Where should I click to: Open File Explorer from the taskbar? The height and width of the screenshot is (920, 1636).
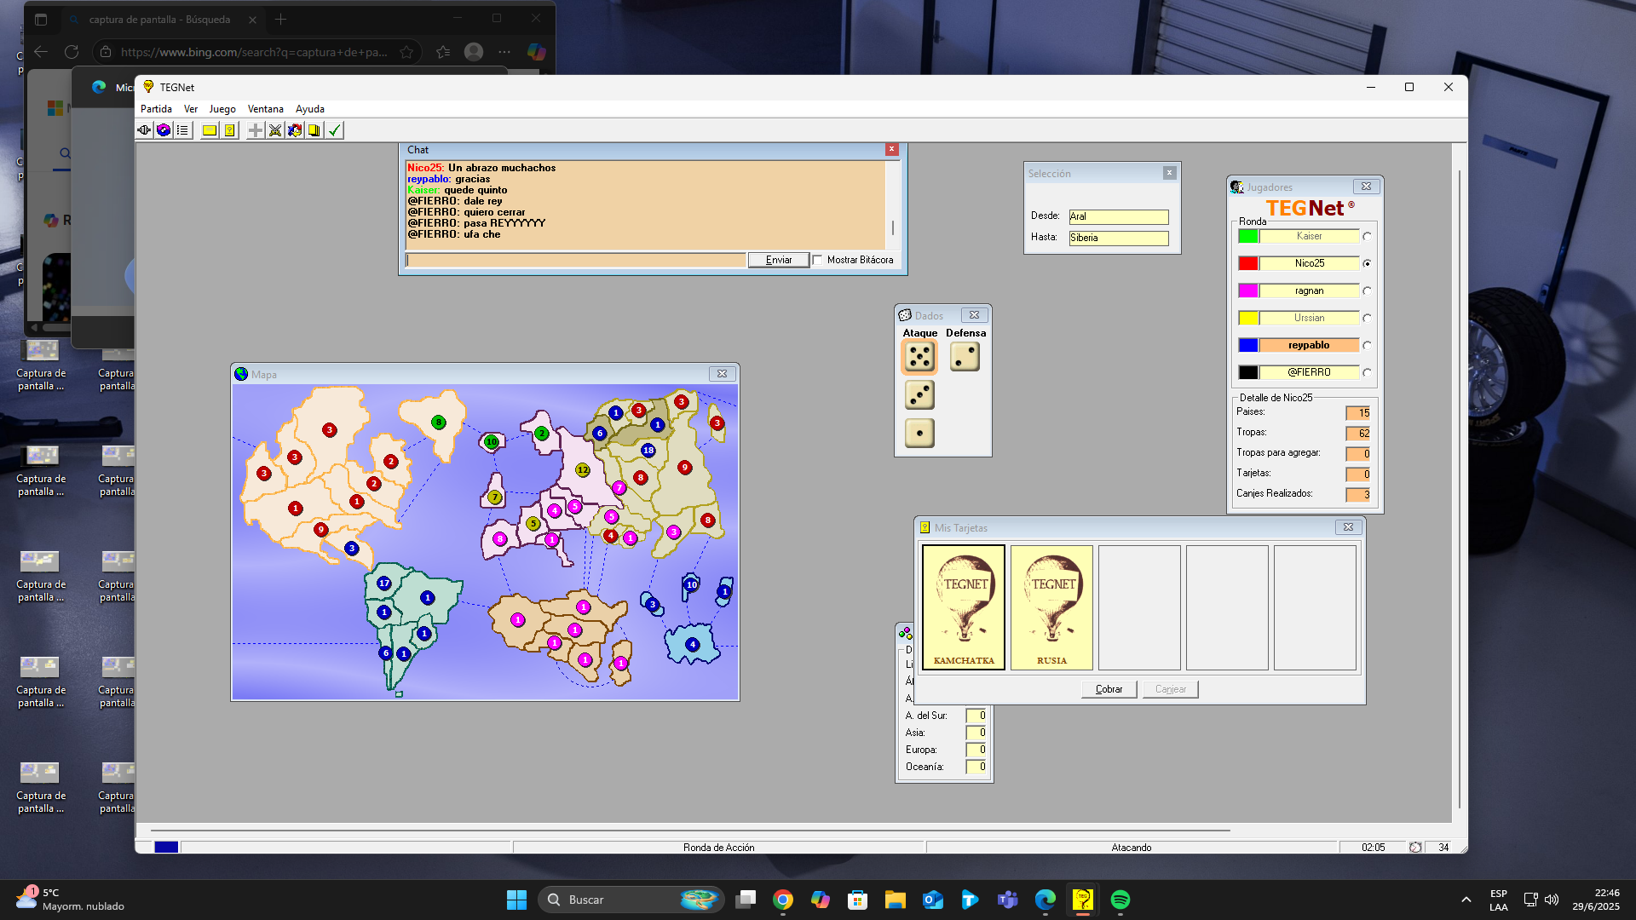point(895,900)
